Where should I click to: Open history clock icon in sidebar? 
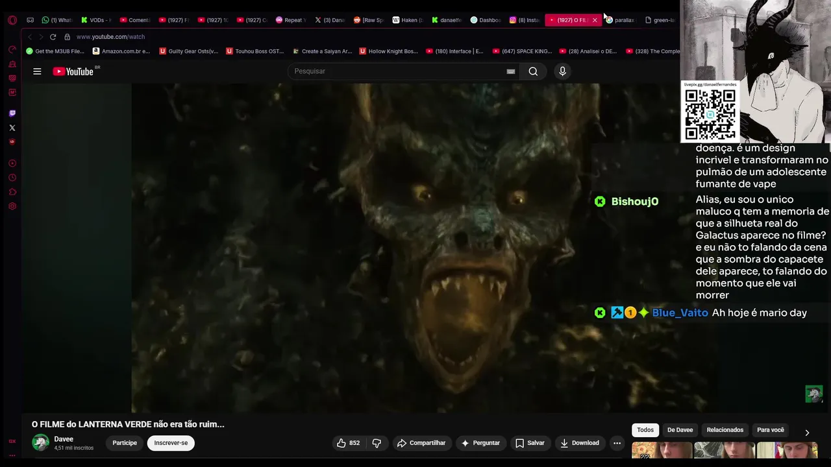point(12,178)
